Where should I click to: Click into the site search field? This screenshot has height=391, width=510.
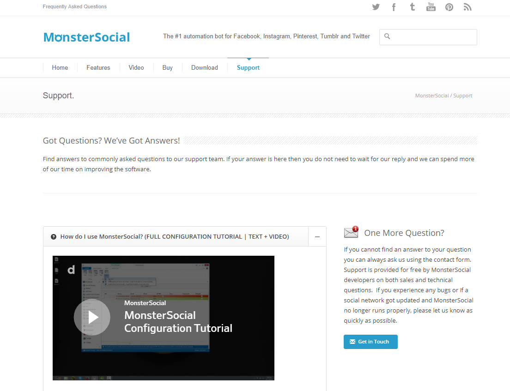point(428,37)
